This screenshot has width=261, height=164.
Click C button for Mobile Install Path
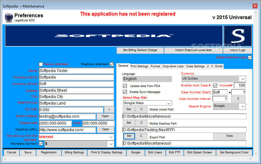(x=141, y=110)
